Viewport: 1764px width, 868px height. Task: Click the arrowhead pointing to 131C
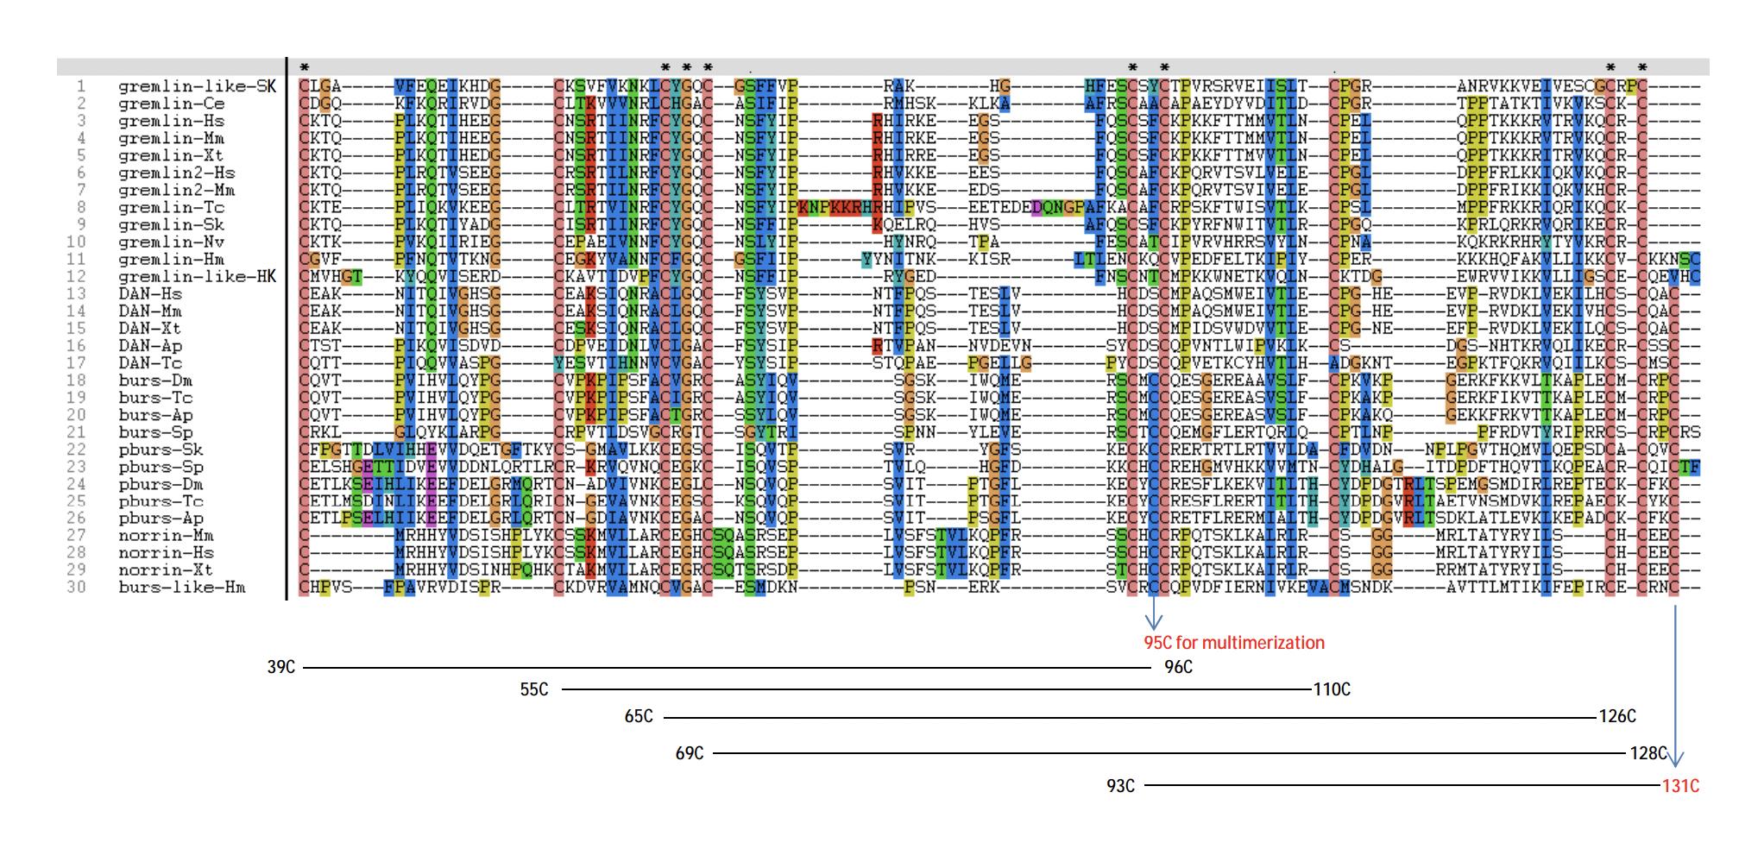[x=1675, y=760]
